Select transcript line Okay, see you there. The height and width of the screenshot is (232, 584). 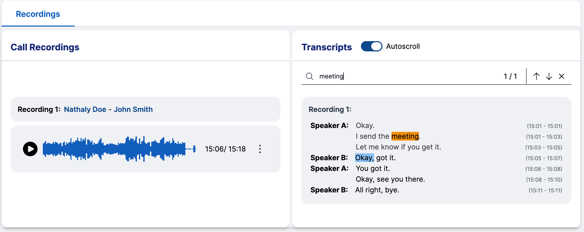390,179
